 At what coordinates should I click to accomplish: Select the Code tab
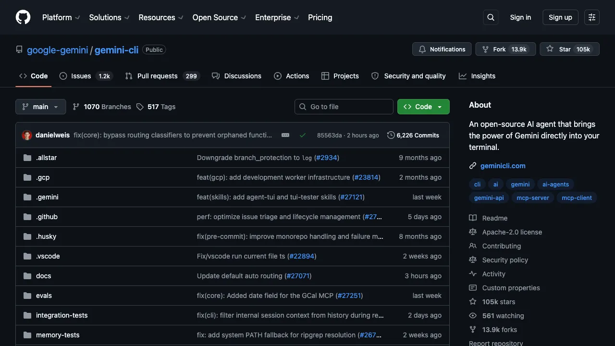coord(34,76)
